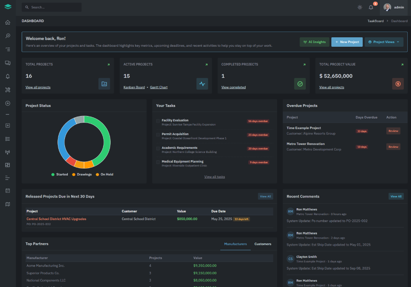Open the horizontal bars chart sidebar icon
The image size is (411, 287).
point(7,178)
